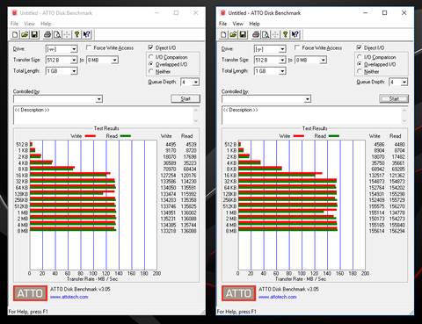Select I/O Comparison radio in right window
The height and width of the screenshot is (324, 422).
point(360,56)
